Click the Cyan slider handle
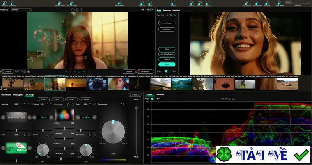The height and width of the screenshot is (165, 312). [64, 128]
